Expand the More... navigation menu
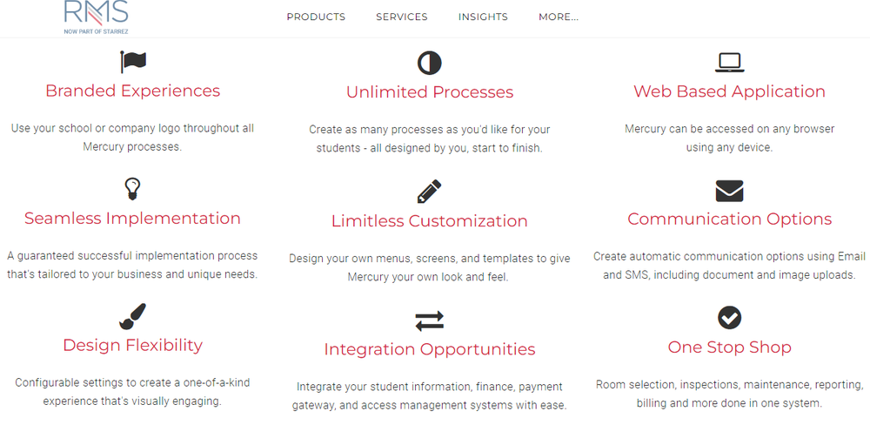This screenshot has height=425, width=870. pos(559,17)
